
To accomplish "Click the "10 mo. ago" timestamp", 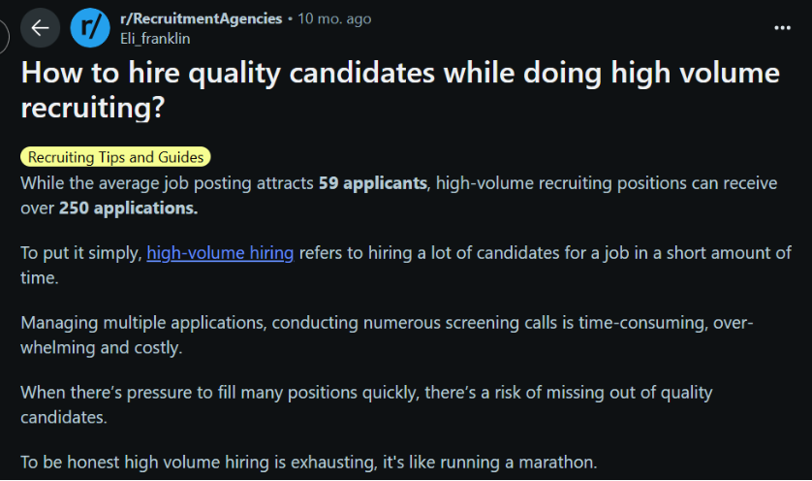I will pyautogui.click(x=334, y=18).
